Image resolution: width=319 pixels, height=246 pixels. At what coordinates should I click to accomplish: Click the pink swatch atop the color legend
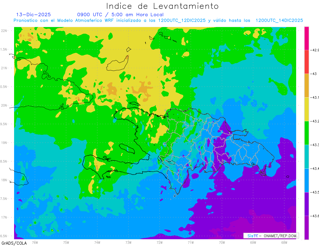307,38
